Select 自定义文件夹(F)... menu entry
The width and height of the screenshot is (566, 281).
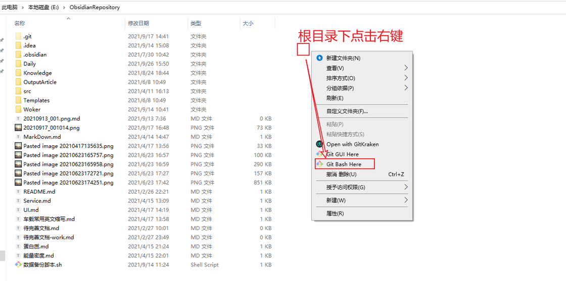pyautogui.click(x=347, y=111)
